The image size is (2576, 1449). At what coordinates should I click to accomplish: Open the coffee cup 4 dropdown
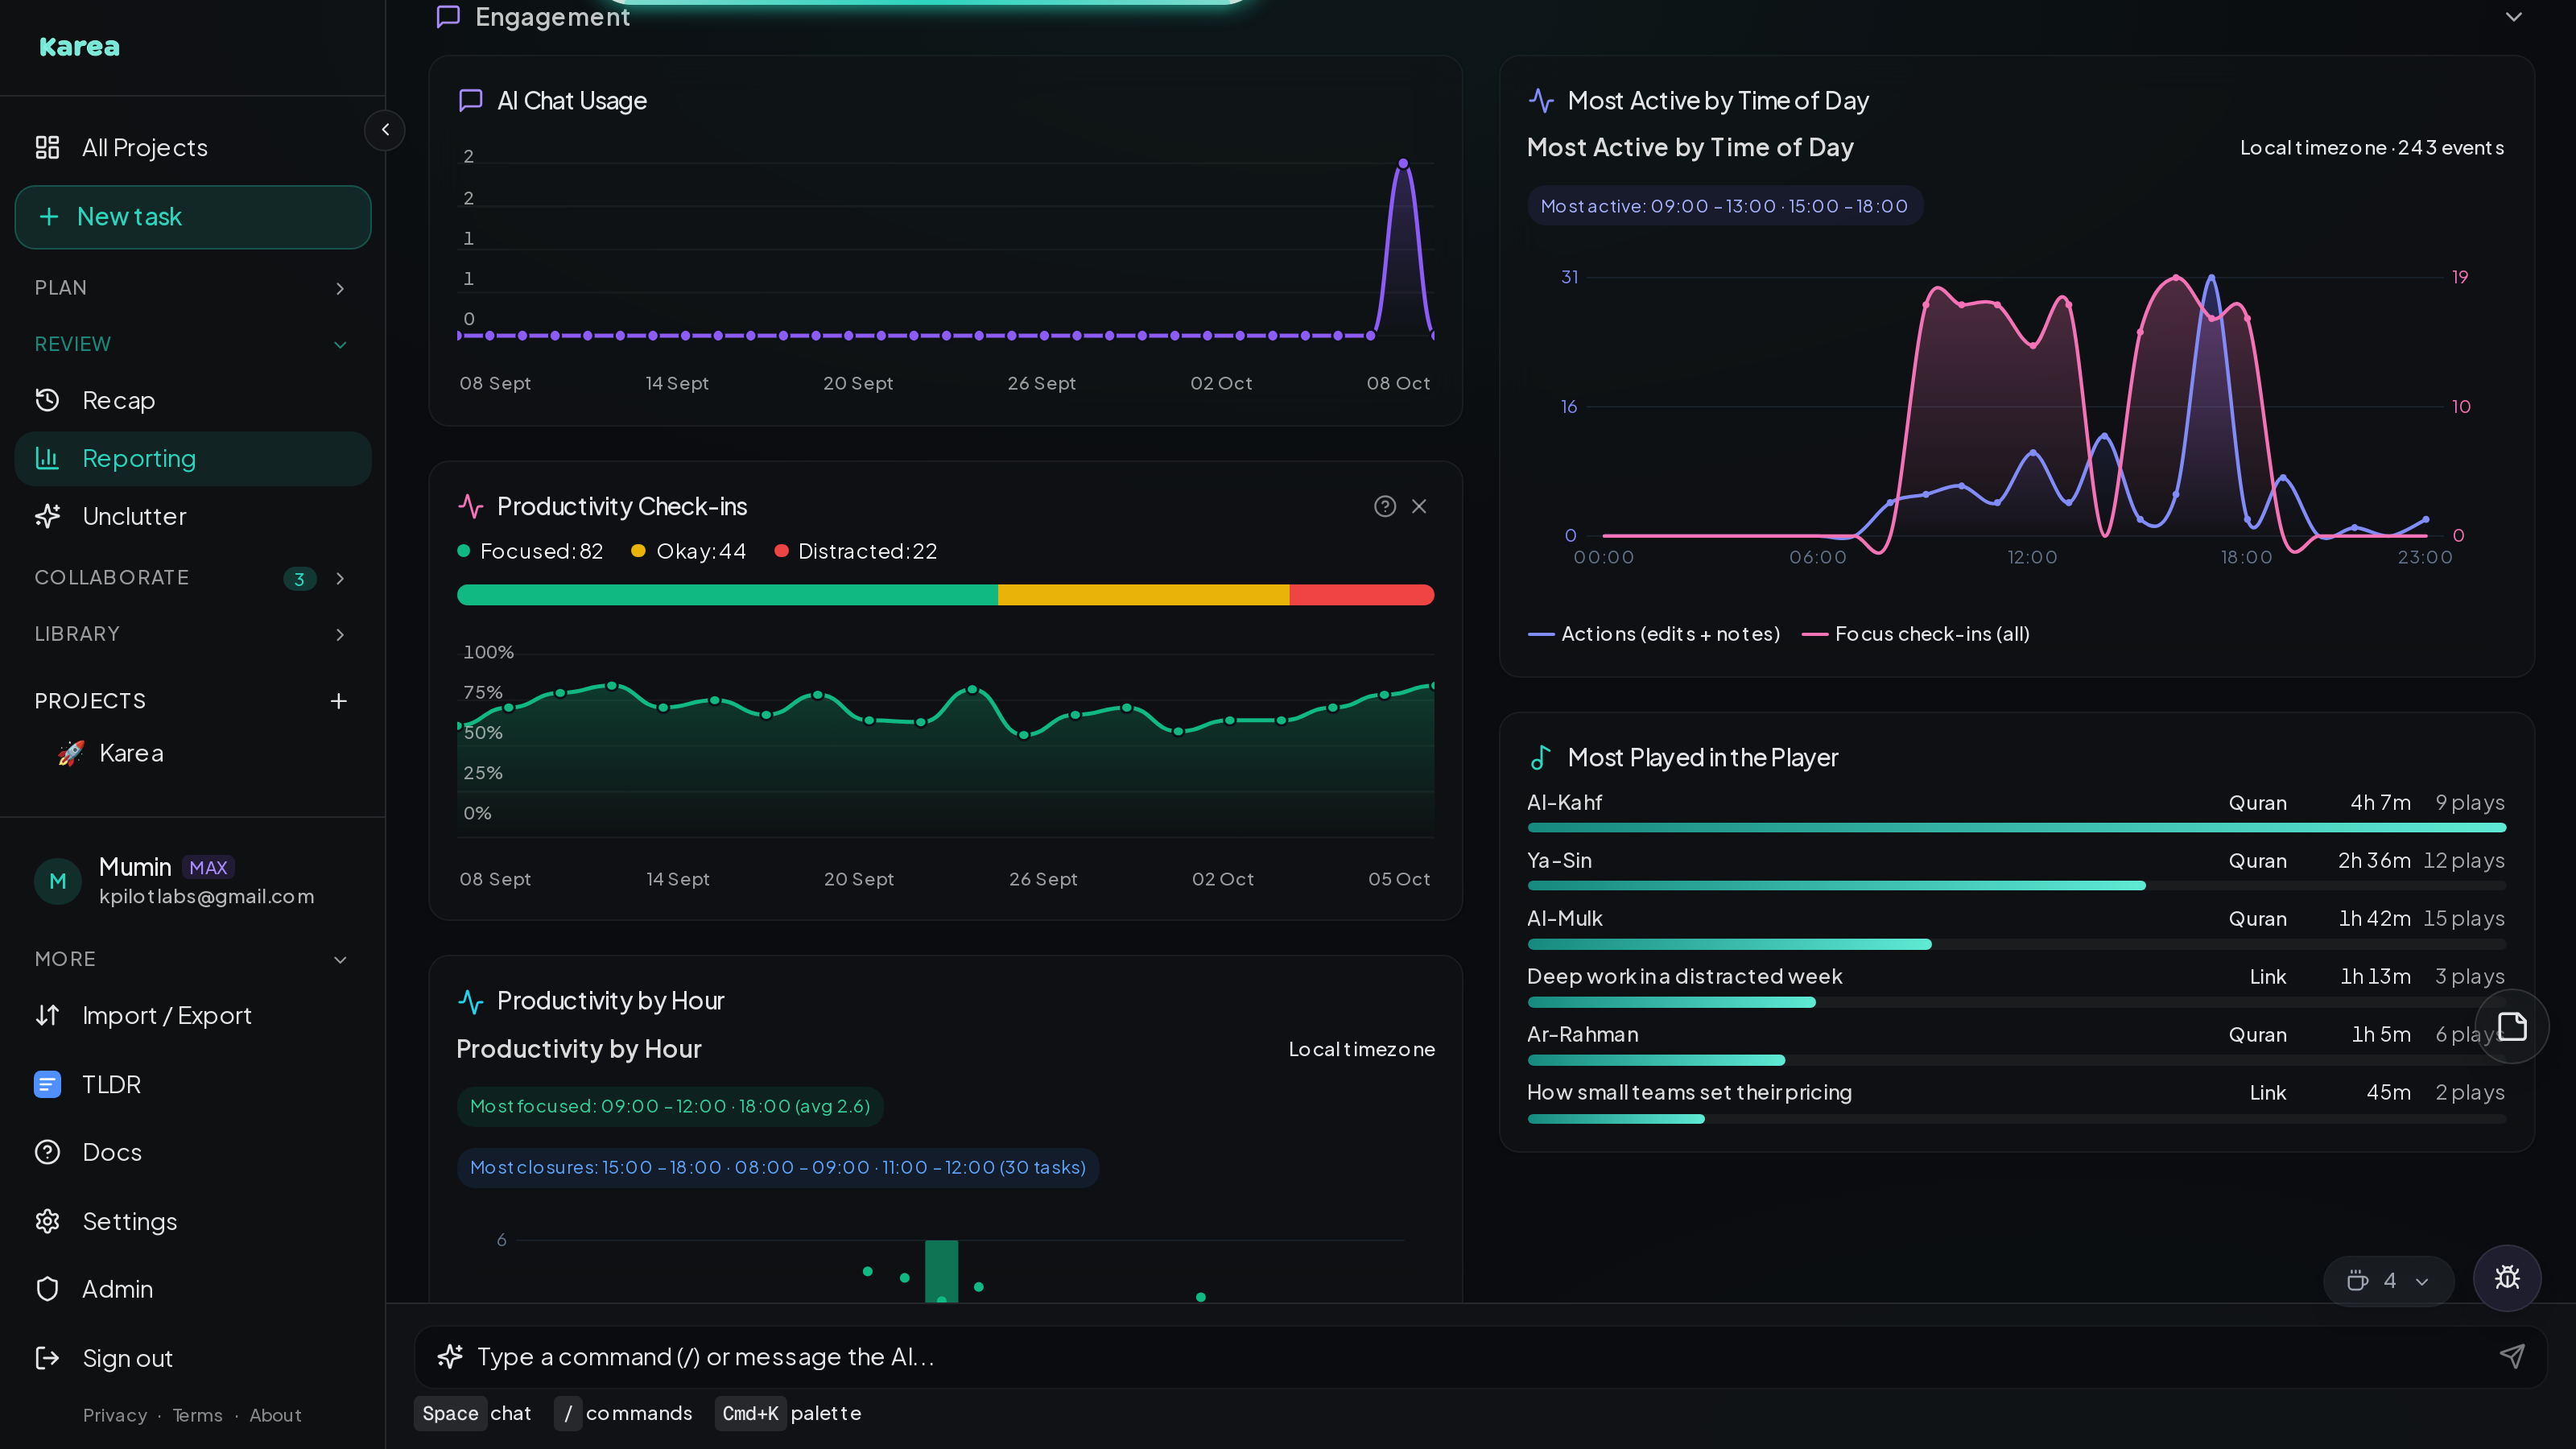2388,1281
